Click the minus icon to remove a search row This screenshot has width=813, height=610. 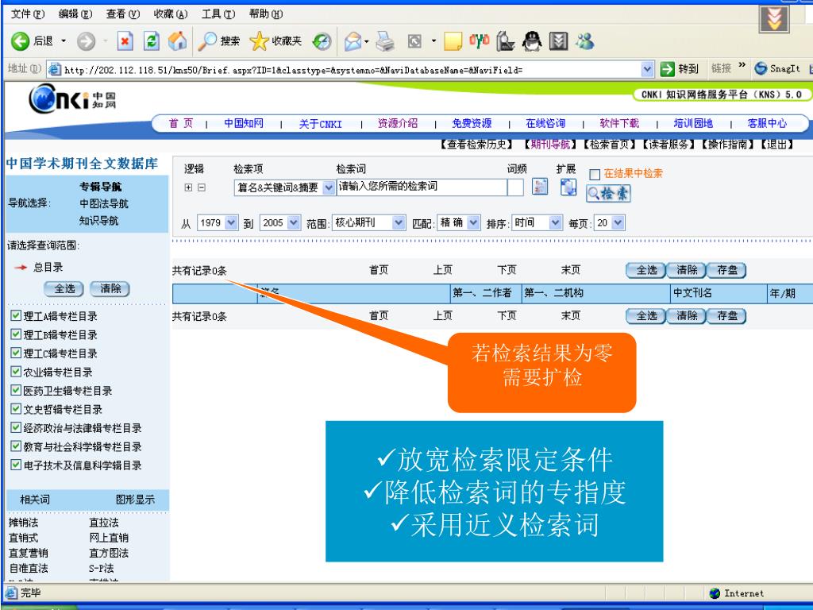coord(202,187)
